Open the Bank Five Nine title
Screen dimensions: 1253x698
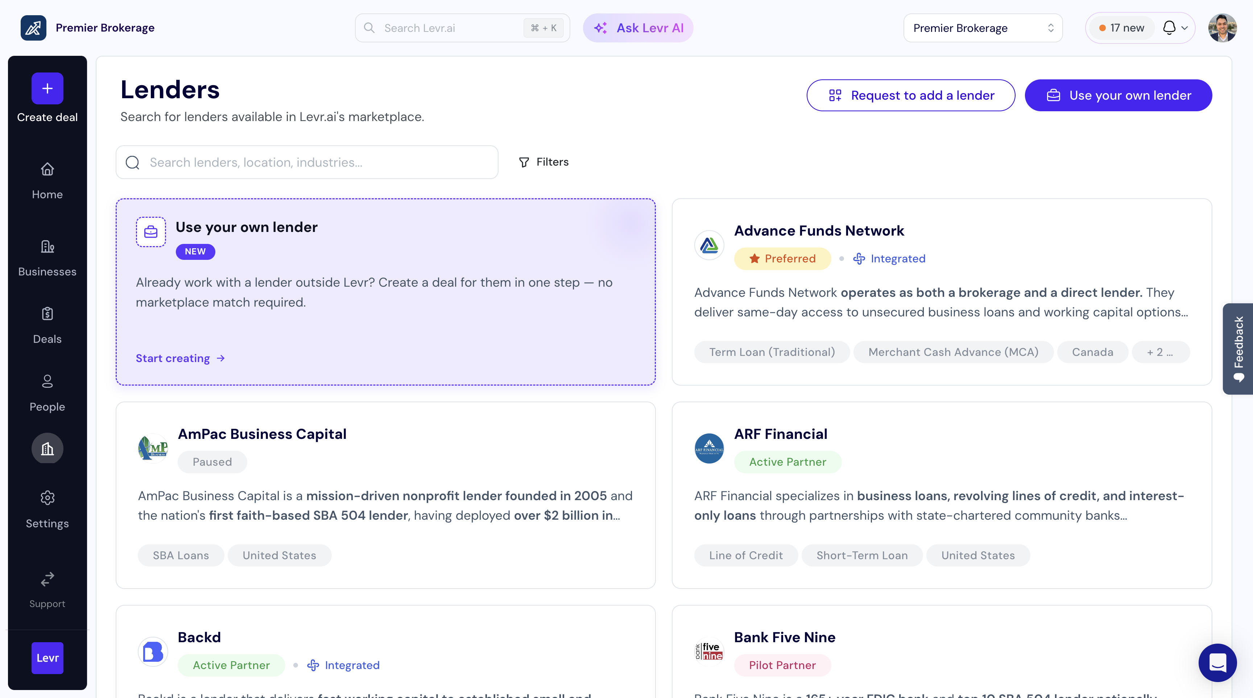[x=785, y=637]
